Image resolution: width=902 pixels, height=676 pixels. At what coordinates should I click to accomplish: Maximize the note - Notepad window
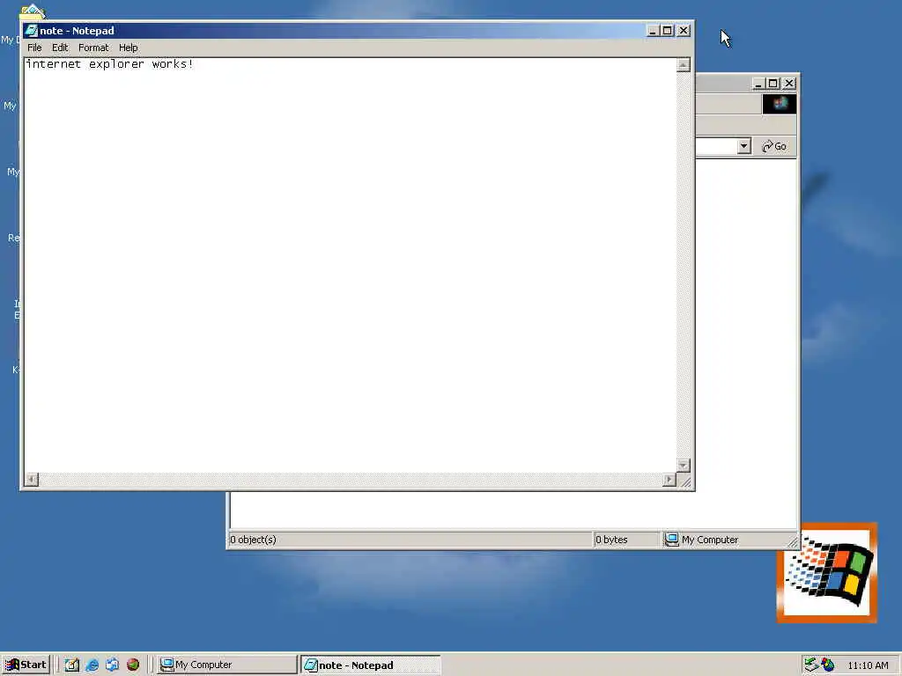667,31
